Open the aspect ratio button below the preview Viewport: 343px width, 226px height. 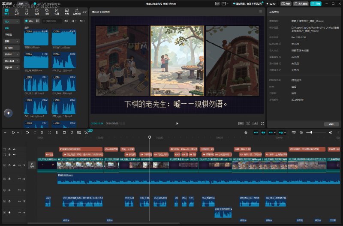(x=255, y=124)
